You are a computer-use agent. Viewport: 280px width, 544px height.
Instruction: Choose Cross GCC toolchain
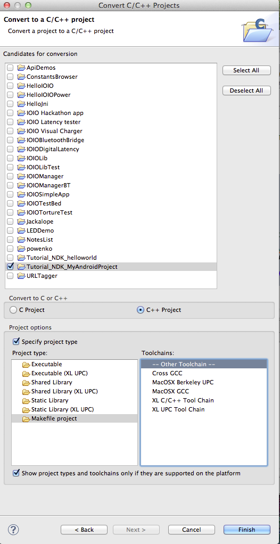point(167,373)
